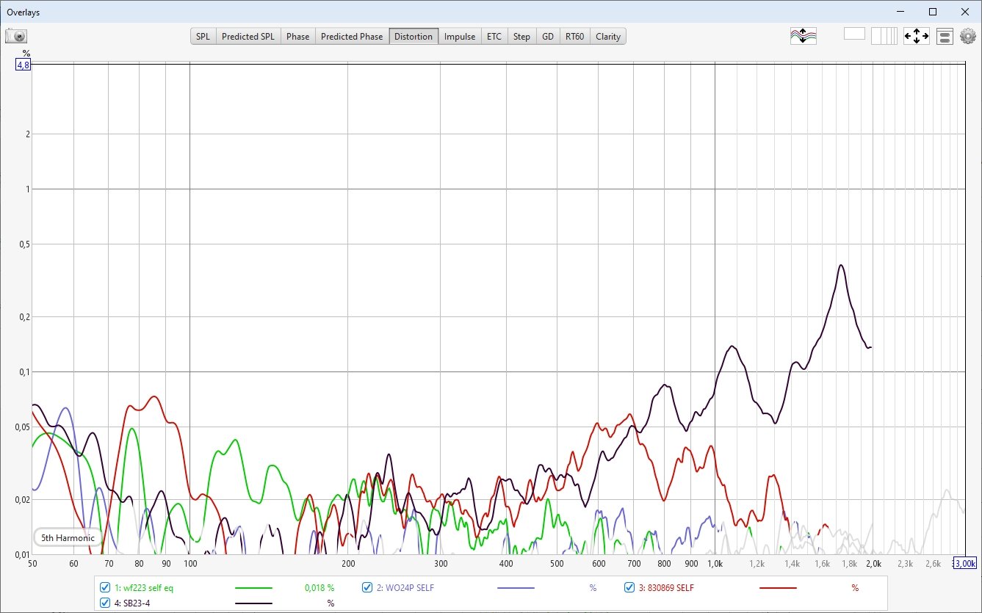Select the Predicted Phase tab
This screenshot has width=982, height=613.
[x=352, y=37]
